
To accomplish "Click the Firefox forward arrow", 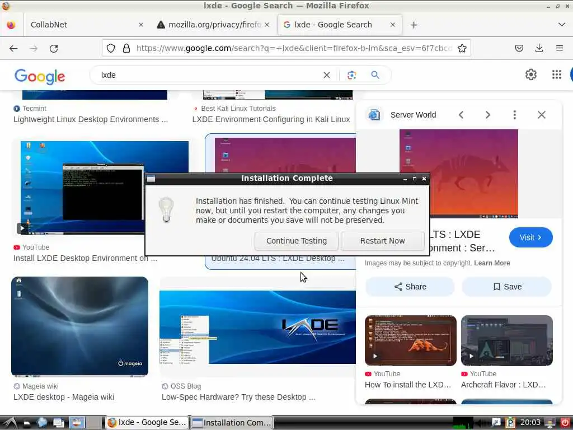I will (34, 48).
